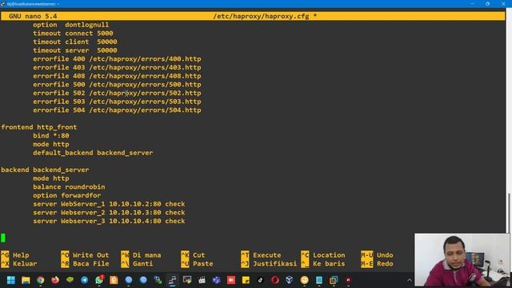Open the clapperboard video app taskbar icon
512x288 pixels.
pos(202,280)
